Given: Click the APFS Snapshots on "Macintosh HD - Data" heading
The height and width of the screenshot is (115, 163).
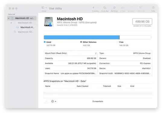Looking at the screenshot, I should click(x=65, y=81).
